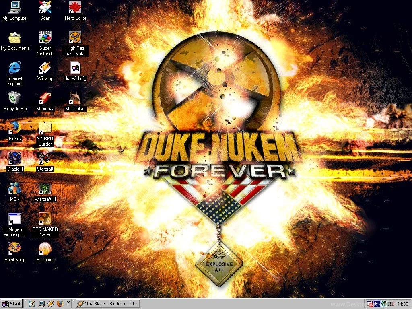The width and height of the screenshot is (412, 309).
Task: Launch Firefox from the Quick Launch bar
Action: pos(60,304)
